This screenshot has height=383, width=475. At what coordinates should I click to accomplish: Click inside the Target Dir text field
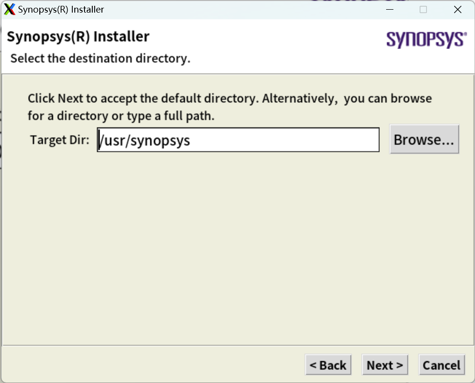(238, 139)
